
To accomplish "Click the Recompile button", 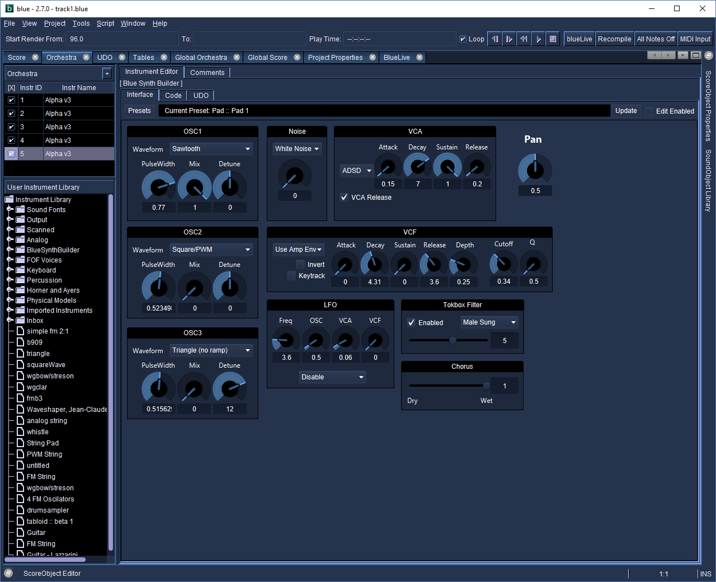I will [614, 39].
